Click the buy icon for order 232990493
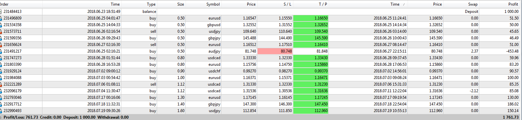Image resolution: width=522 pixels, height=120 pixels. [x=1, y=111]
